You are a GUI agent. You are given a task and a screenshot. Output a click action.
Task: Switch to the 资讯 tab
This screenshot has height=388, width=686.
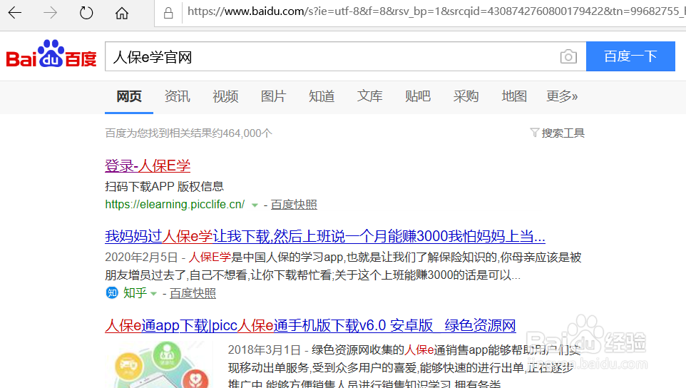click(x=177, y=96)
